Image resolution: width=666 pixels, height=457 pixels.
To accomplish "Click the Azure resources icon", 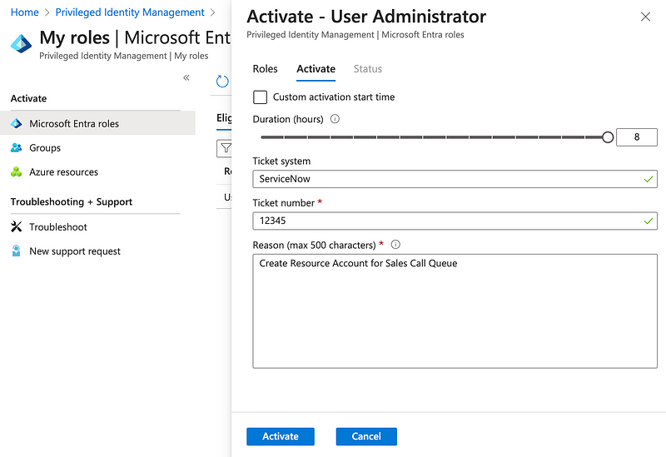I will tap(16, 172).
